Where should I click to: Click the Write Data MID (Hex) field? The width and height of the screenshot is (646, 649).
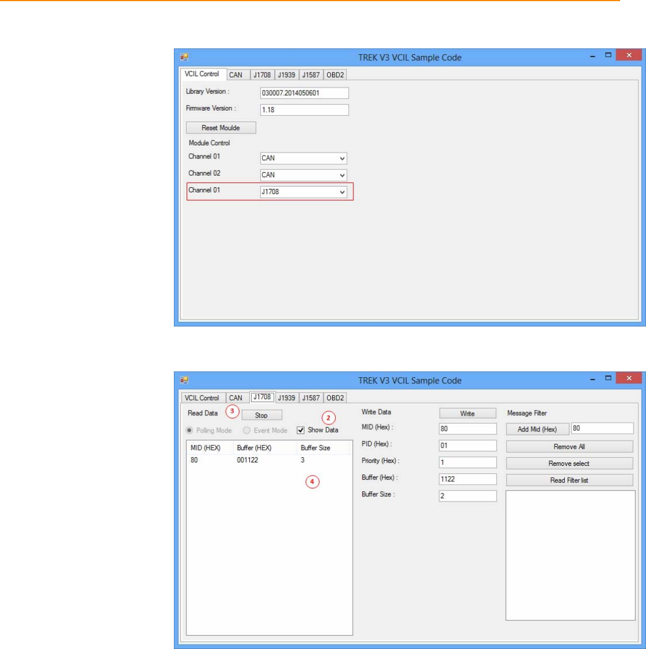click(x=468, y=429)
